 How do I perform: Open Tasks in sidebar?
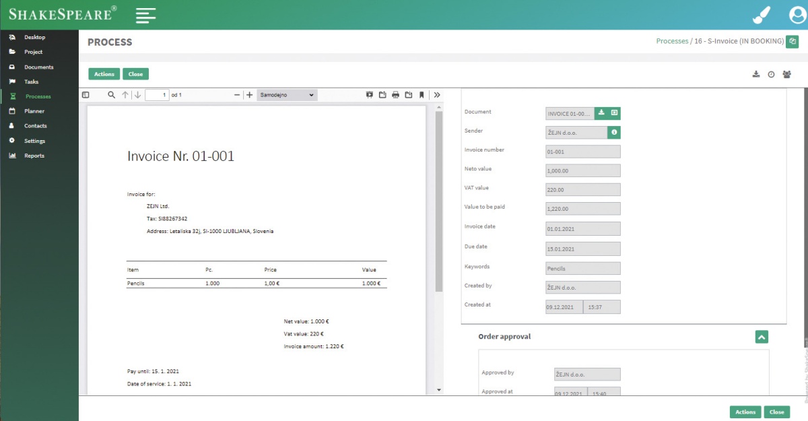(31, 82)
